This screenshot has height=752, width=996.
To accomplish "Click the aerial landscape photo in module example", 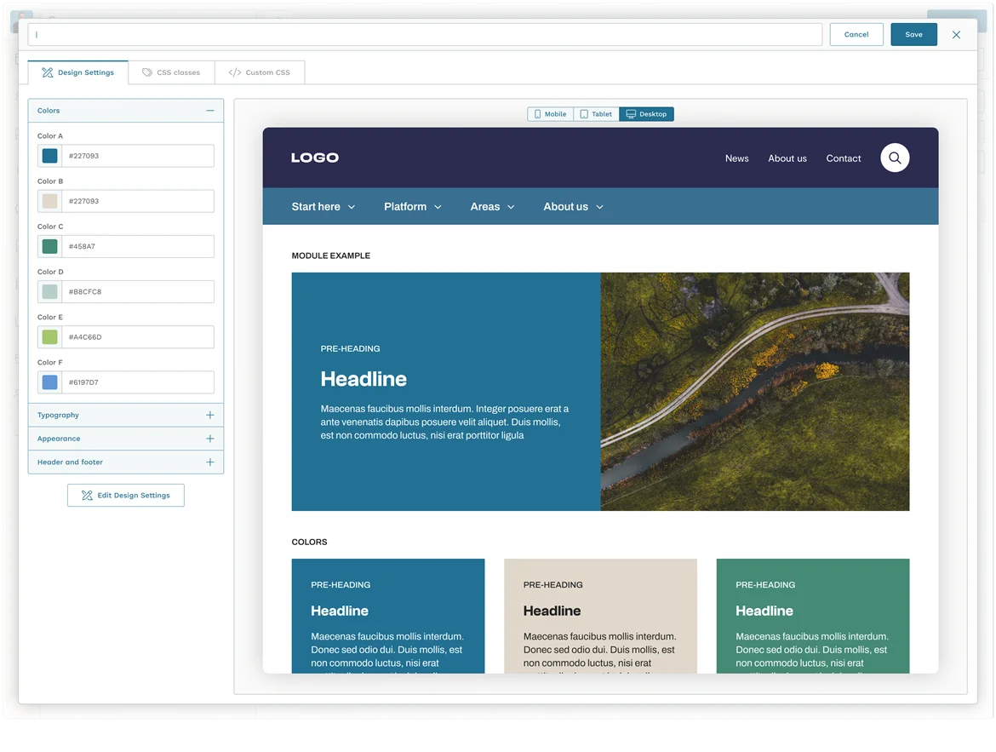I will [754, 392].
